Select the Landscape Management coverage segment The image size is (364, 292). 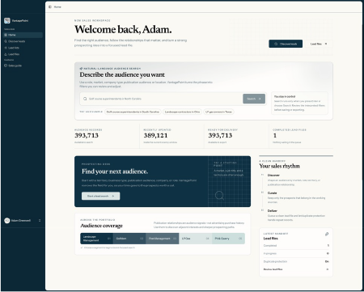tap(96, 239)
